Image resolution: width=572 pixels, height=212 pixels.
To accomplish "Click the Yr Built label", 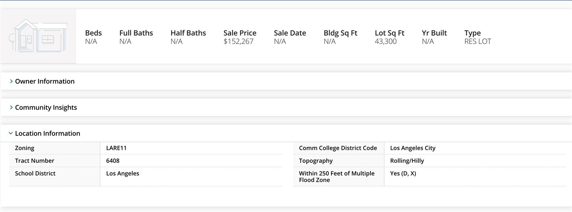I will 434,33.
